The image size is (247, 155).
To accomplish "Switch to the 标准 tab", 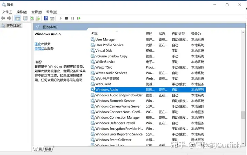I will click(48, 149).
